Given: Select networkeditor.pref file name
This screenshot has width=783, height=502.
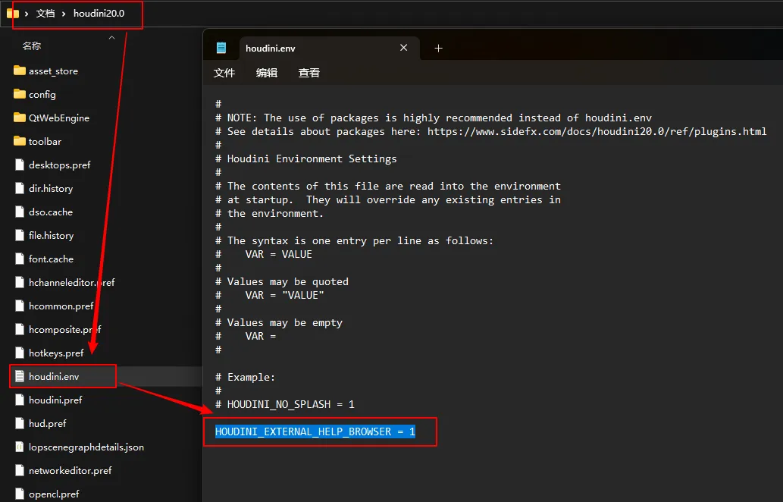Looking at the screenshot, I should point(70,470).
